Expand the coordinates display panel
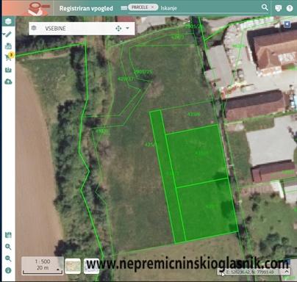 (286, 272)
